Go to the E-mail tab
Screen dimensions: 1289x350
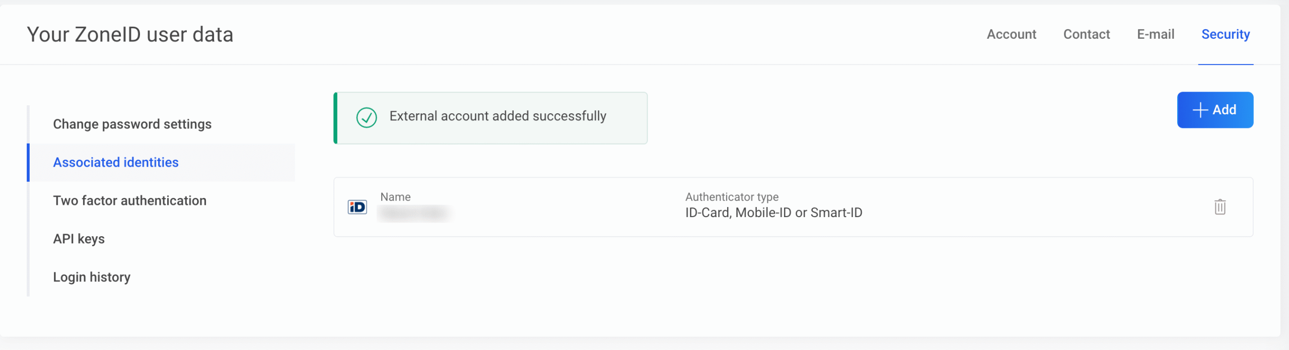pos(1156,34)
